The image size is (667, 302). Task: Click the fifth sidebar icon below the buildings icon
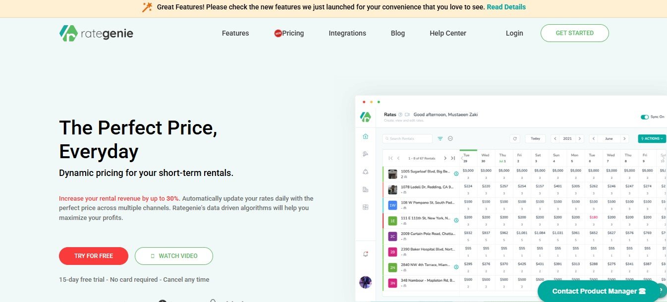tap(365, 207)
